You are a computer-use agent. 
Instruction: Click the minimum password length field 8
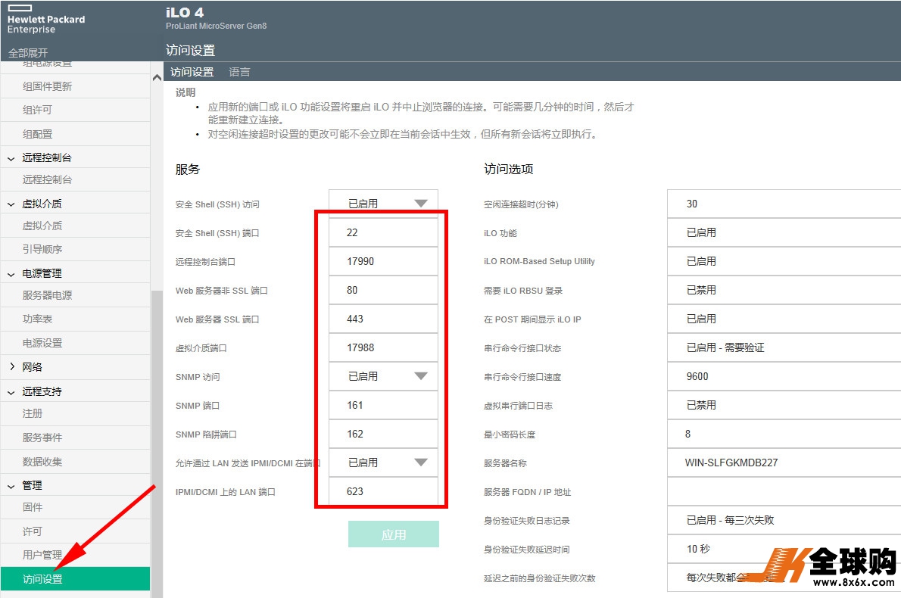click(784, 434)
